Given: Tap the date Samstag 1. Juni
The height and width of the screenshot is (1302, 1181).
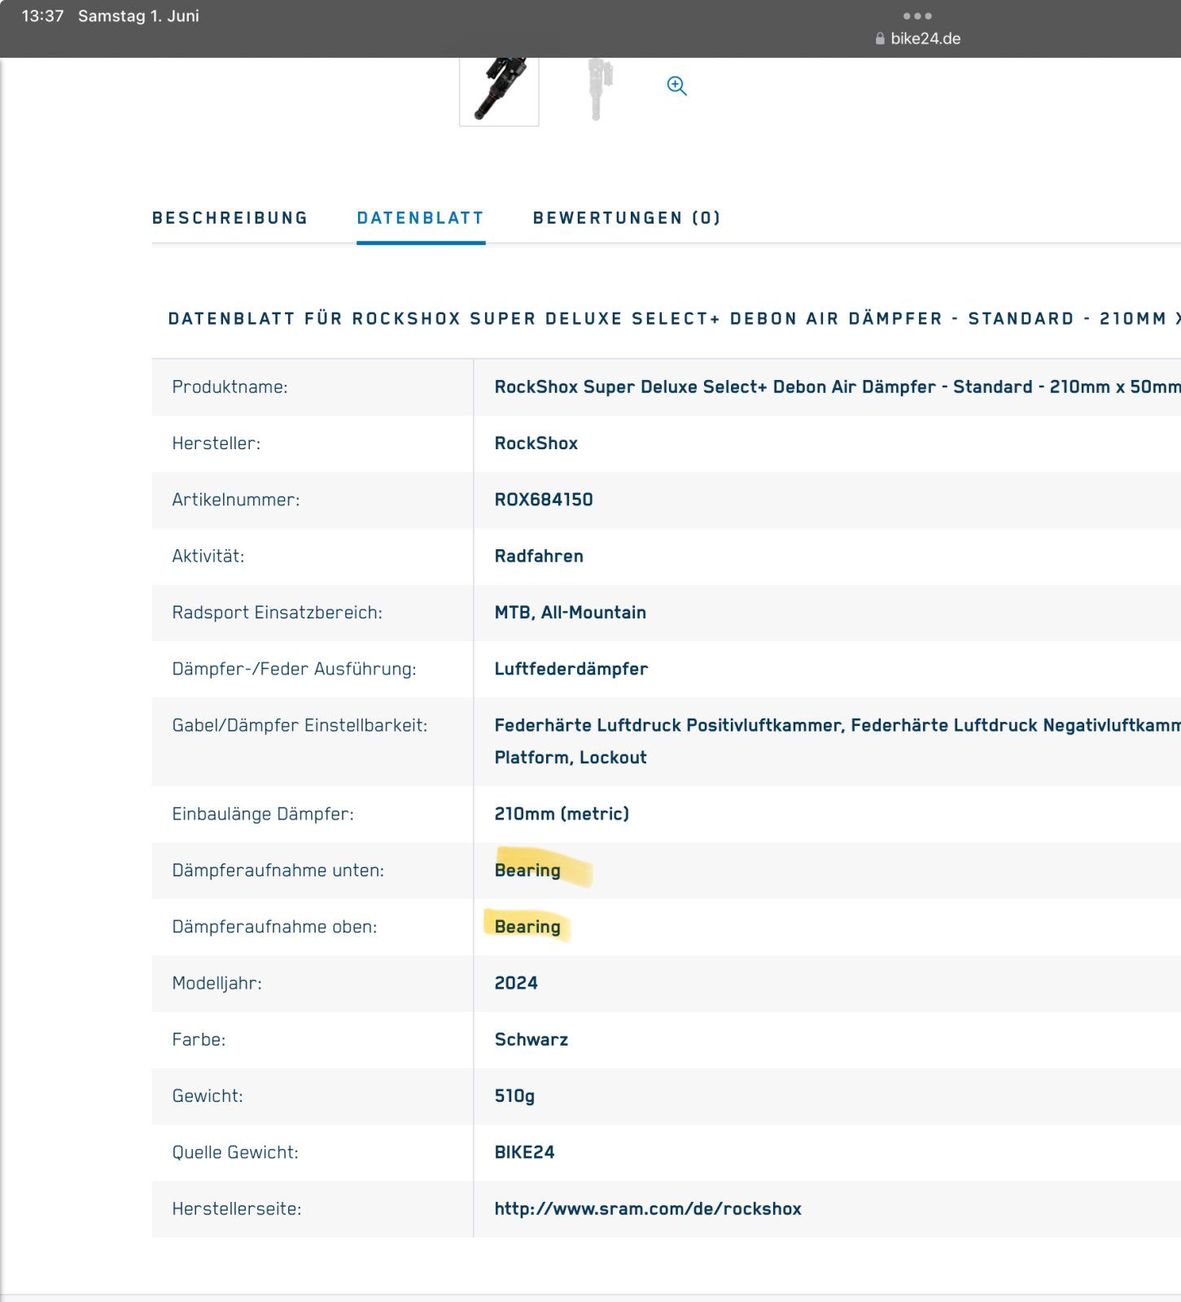Looking at the screenshot, I should [138, 16].
